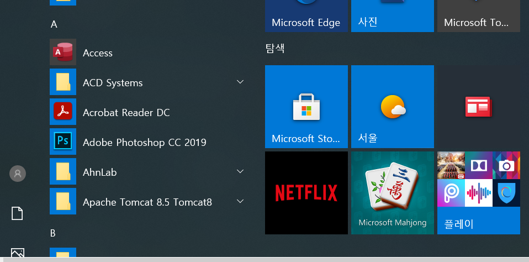Screen dimensions: 529x262
Task: Open Acrobat Reader DC
Action: click(147, 112)
